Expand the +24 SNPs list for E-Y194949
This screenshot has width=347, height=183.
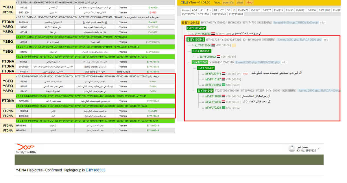289,90
